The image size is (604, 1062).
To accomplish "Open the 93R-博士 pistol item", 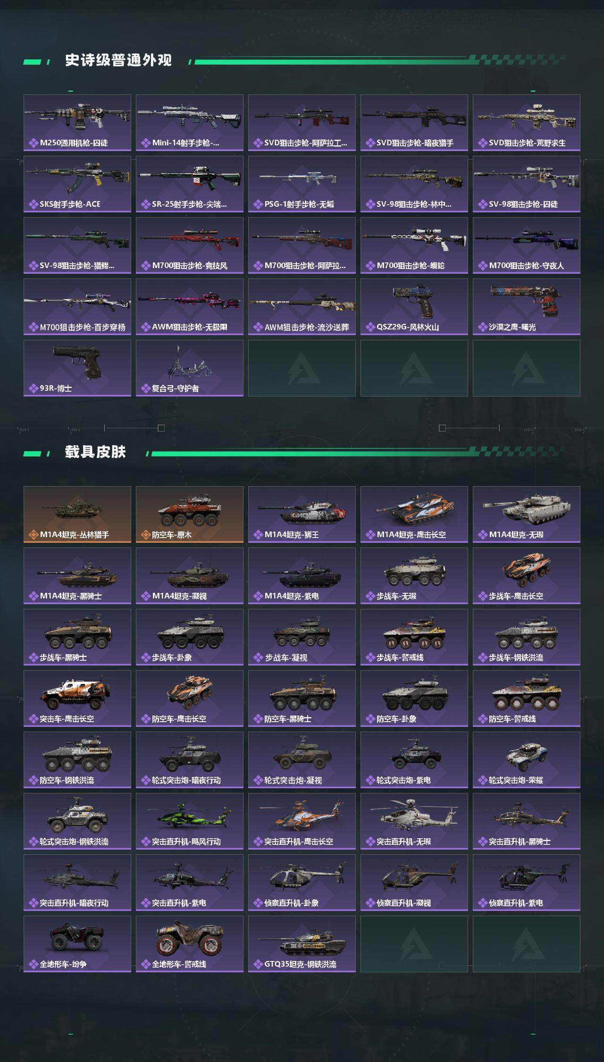I will click(x=77, y=368).
